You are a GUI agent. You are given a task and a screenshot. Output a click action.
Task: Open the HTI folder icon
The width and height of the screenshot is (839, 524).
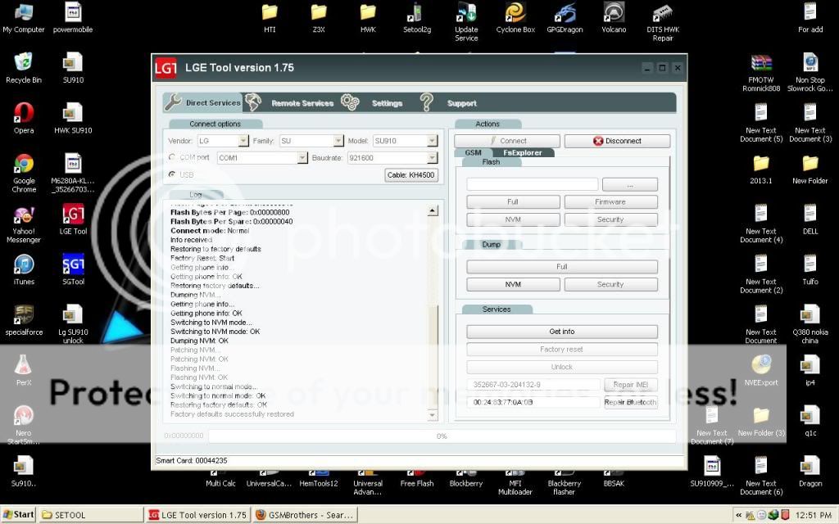[270, 18]
